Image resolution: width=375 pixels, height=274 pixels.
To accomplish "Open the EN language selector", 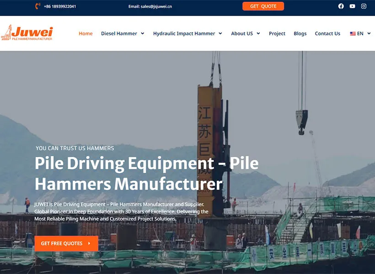I will pyautogui.click(x=360, y=33).
